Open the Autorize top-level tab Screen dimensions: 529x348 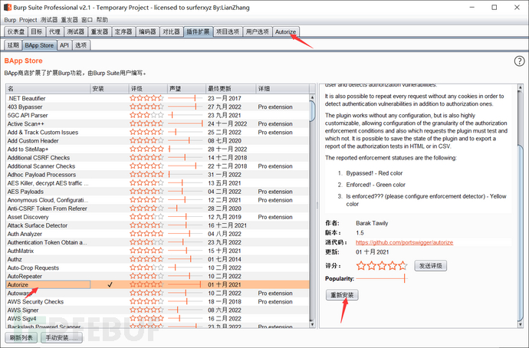click(x=285, y=31)
